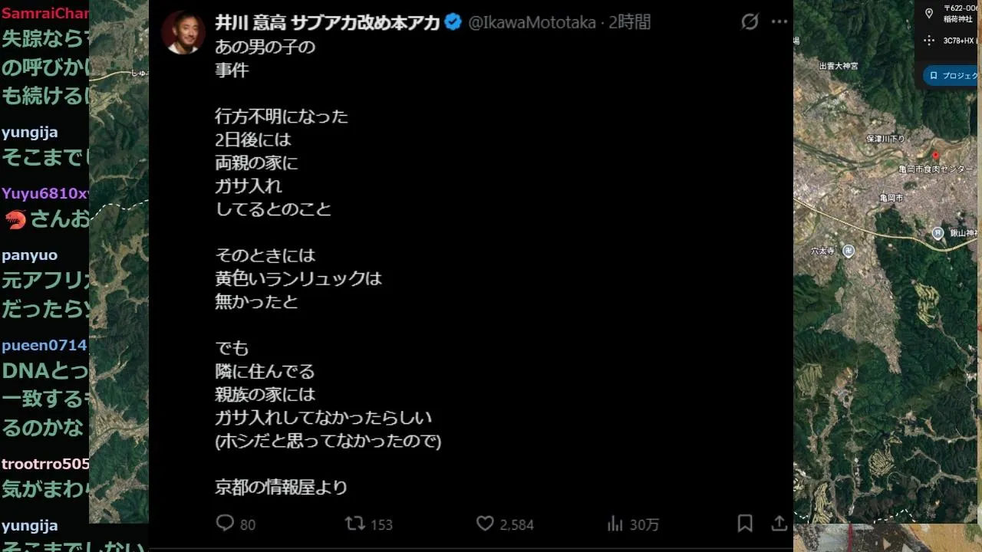The height and width of the screenshot is (552, 982).
Task: Click the 2時間 timestamp link
Action: [x=630, y=22]
